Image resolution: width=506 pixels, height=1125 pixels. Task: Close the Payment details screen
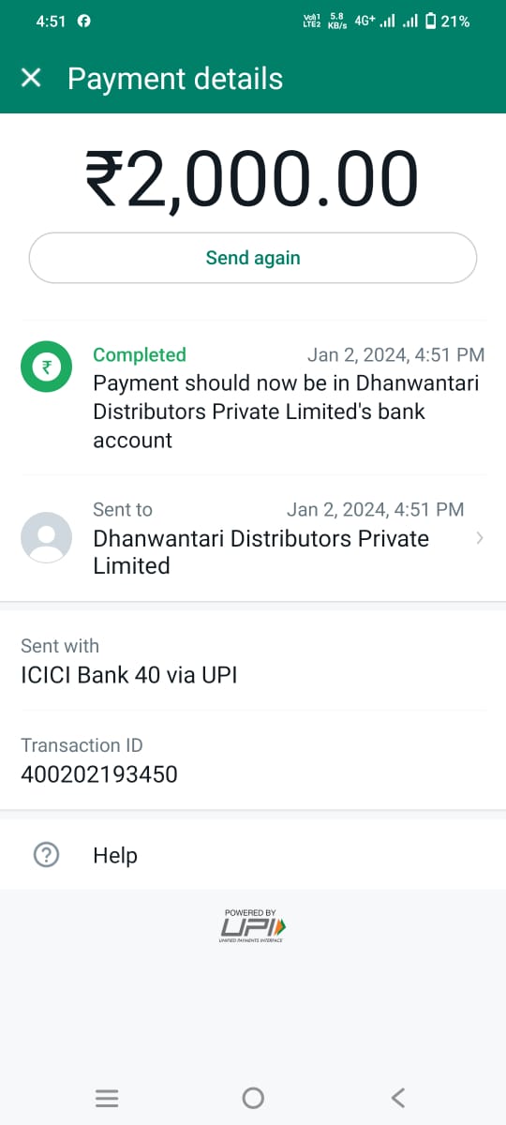(x=31, y=78)
